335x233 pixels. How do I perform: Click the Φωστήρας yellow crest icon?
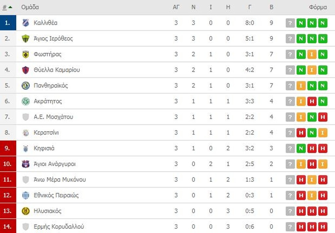coord(26,54)
